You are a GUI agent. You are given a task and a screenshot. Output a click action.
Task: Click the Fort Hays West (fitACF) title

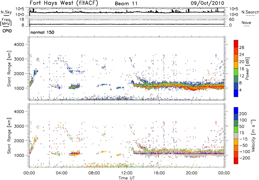(x=64, y=3)
